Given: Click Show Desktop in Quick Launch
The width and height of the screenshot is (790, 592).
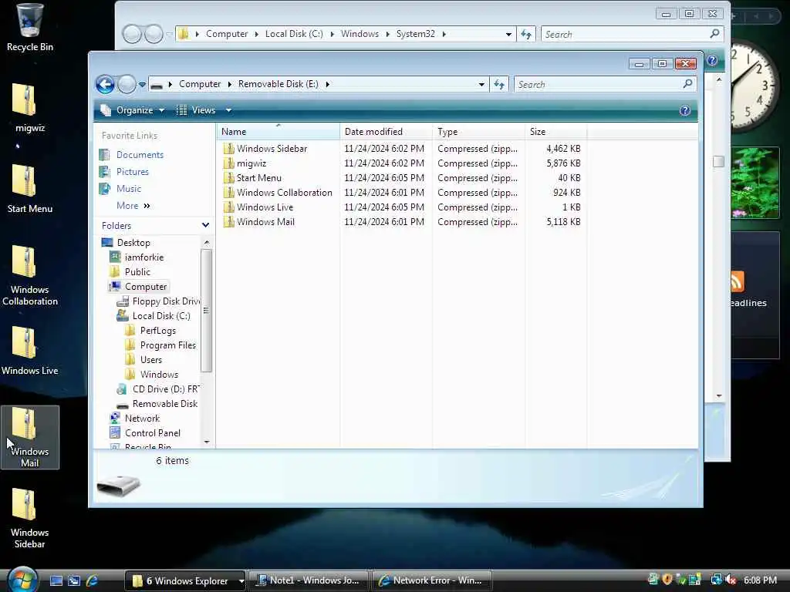Looking at the screenshot, I should click(56, 580).
